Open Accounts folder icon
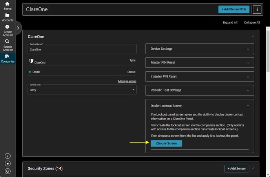 point(7,15)
